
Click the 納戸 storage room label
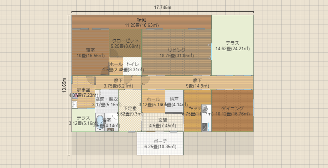coord(174,99)
